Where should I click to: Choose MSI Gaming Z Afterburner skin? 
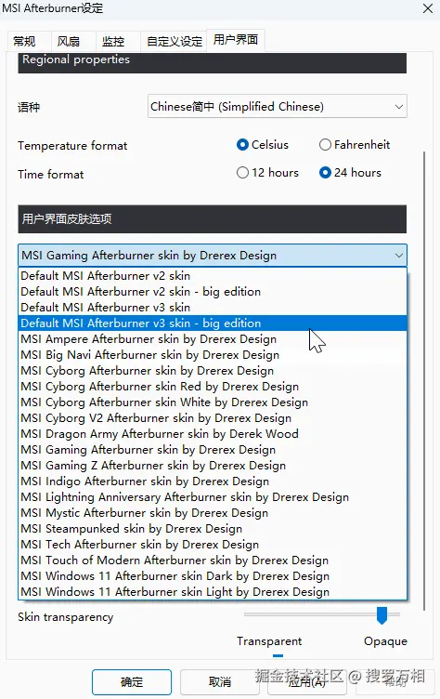[x=213, y=466]
